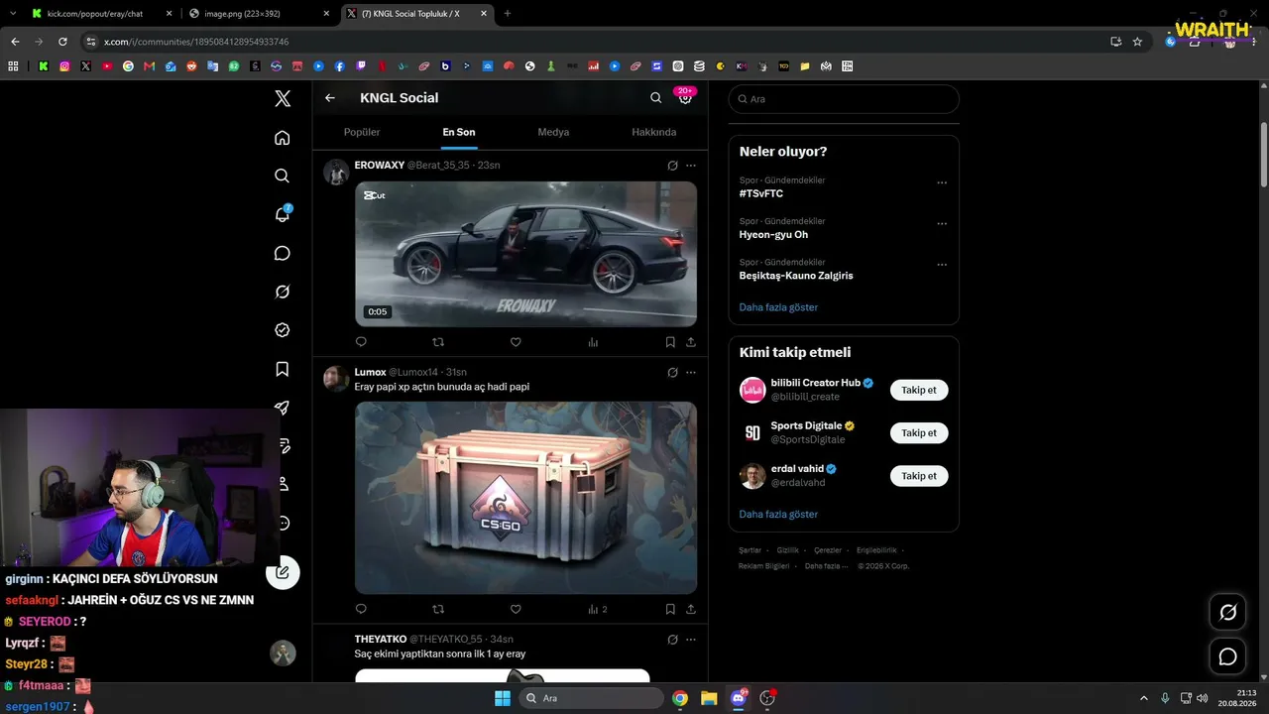Bookmark the EROWAXY post

coord(670,342)
